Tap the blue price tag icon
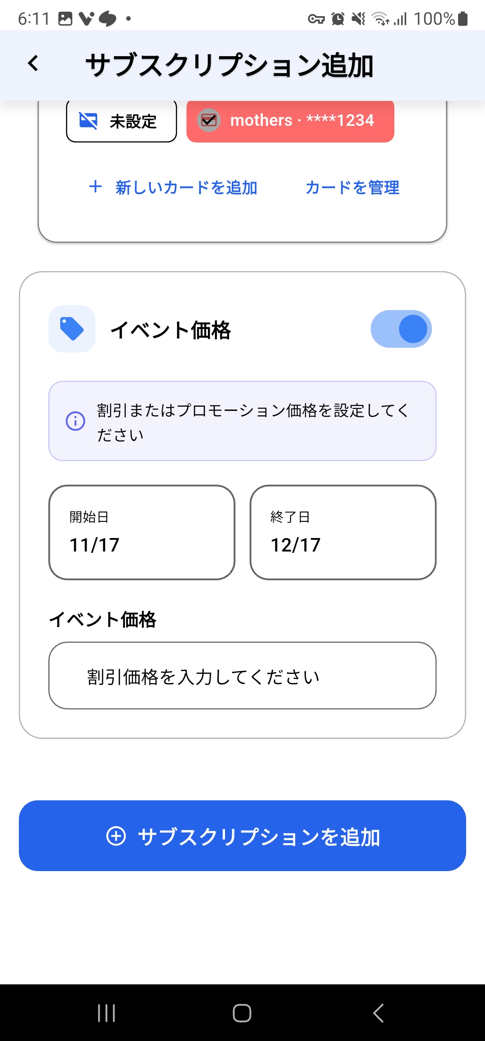485x1041 pixels. click(72, 329)
